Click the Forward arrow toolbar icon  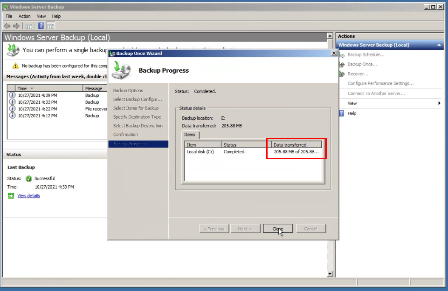coord(16,26)
